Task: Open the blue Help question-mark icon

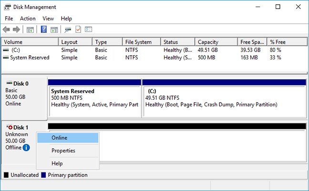Action: pyautogui.click(x=44, y=29)
